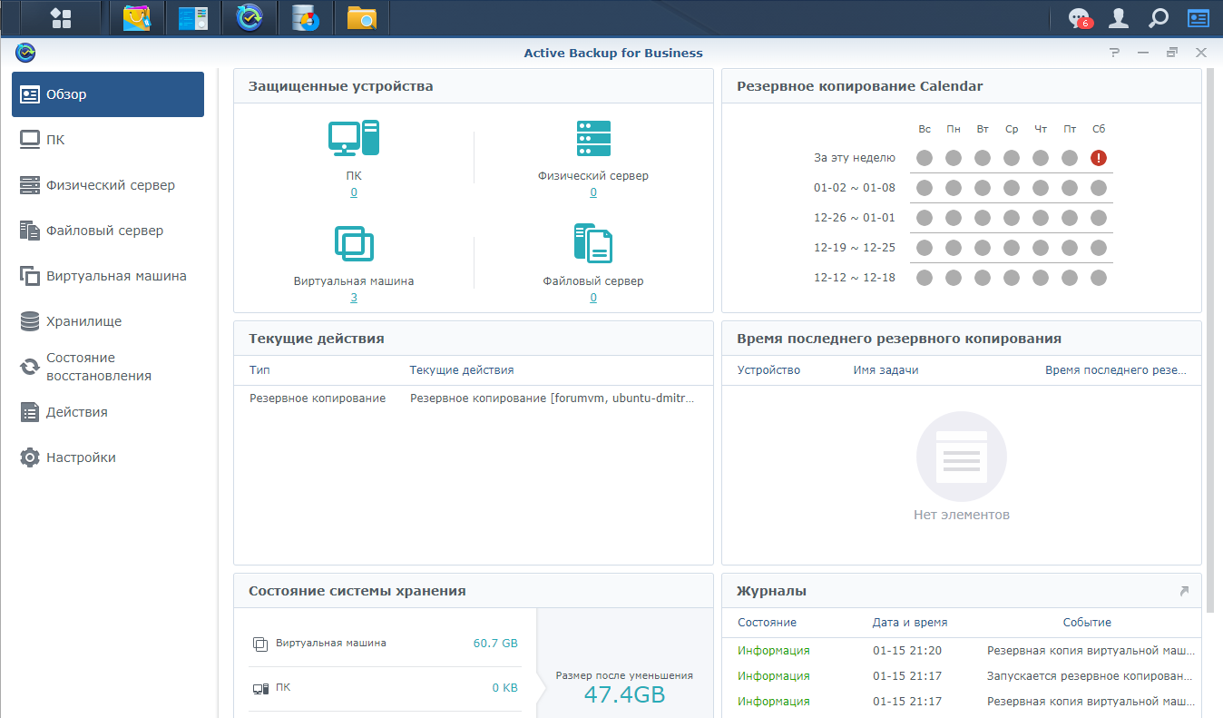1223x718 pixels.
Task: Open the Физический сервер count link
Action: tap(593, 192)
